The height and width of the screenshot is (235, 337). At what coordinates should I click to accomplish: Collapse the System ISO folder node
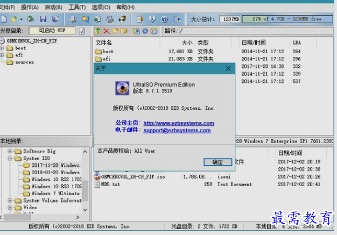point(10,159)
